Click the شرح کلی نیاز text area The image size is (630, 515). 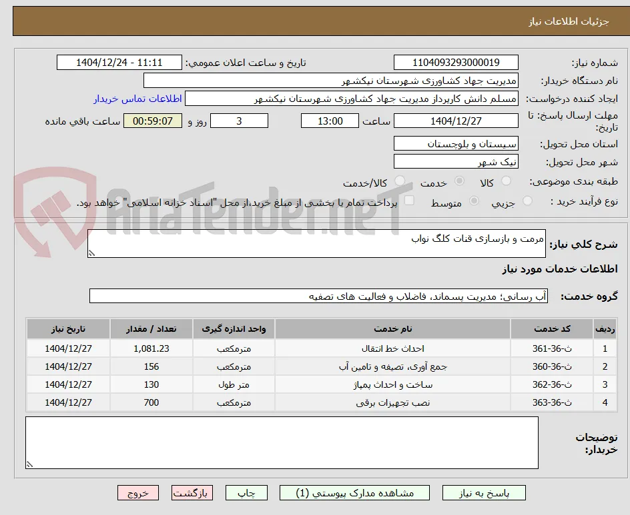point(316,243)
